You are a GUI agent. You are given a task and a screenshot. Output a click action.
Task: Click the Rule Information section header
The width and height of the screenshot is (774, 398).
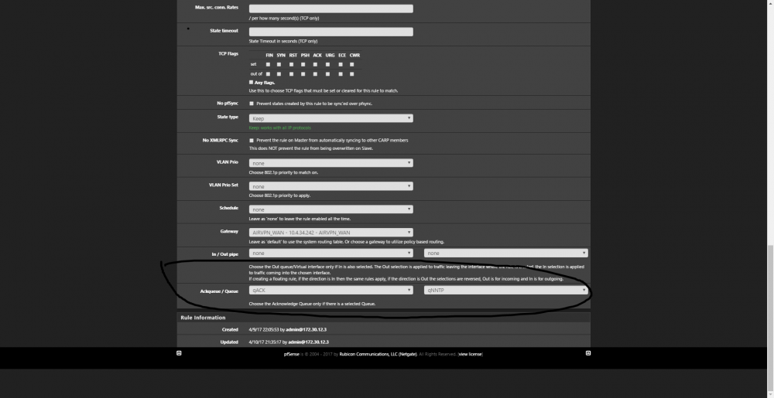[x=384, y=318]
